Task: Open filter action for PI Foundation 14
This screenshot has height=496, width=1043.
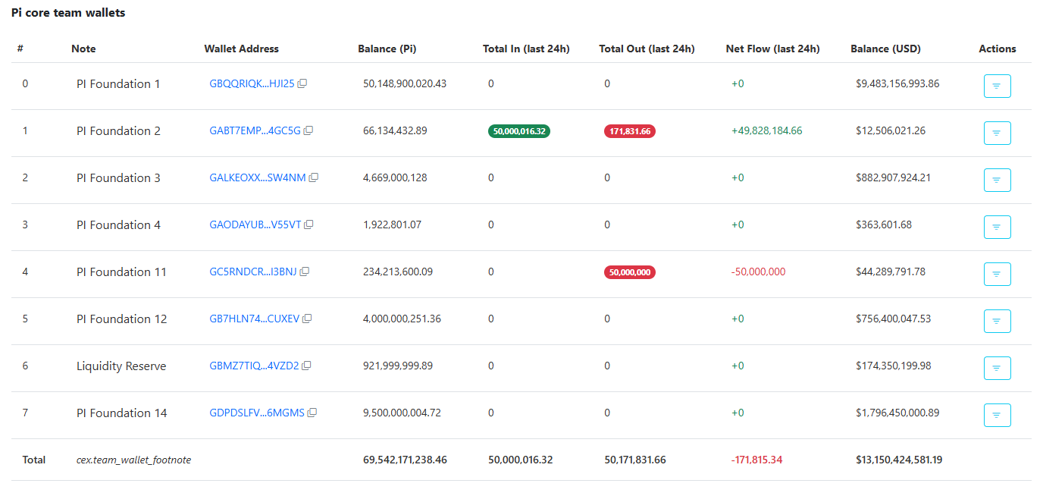Action: [x=997, y=416]
